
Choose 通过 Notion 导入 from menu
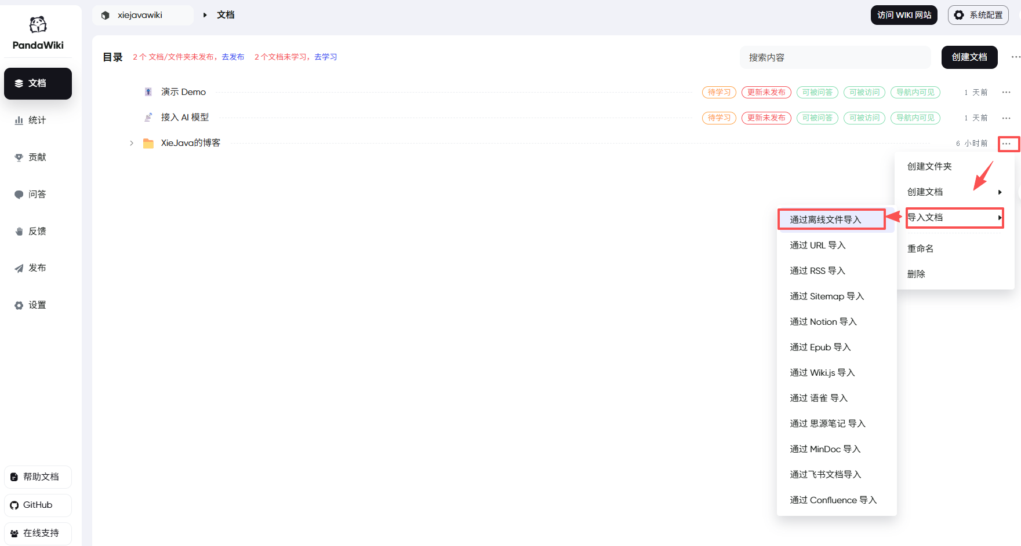pyautogui.click(x=823, y=322)
